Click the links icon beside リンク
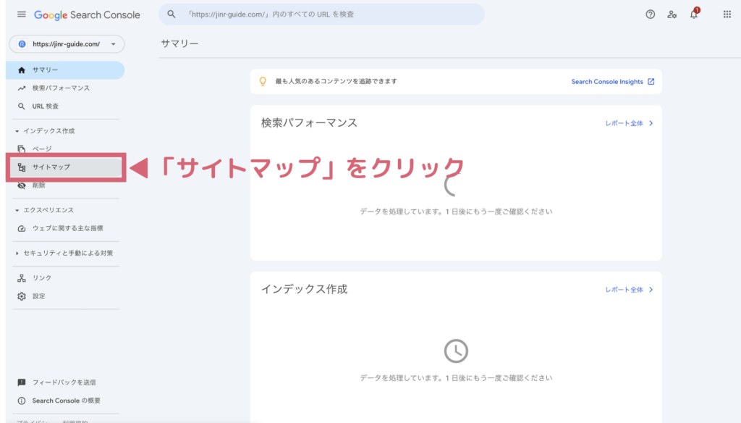The height and width of the screenshot is (423, 741). pos(22,277)
